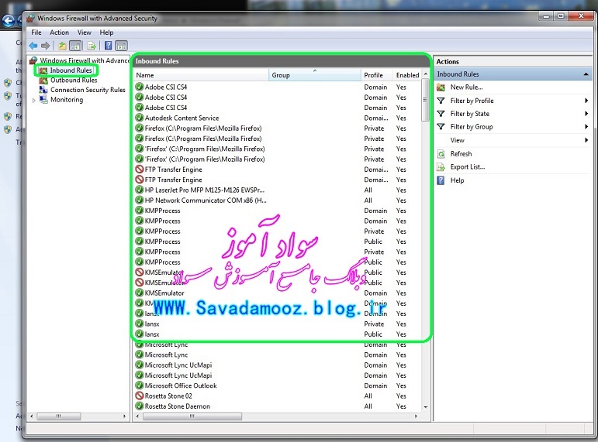The width and height of the screenshot is (598, 442).
Task: Click the Up one level folder icon
Action: coord(62,46)
